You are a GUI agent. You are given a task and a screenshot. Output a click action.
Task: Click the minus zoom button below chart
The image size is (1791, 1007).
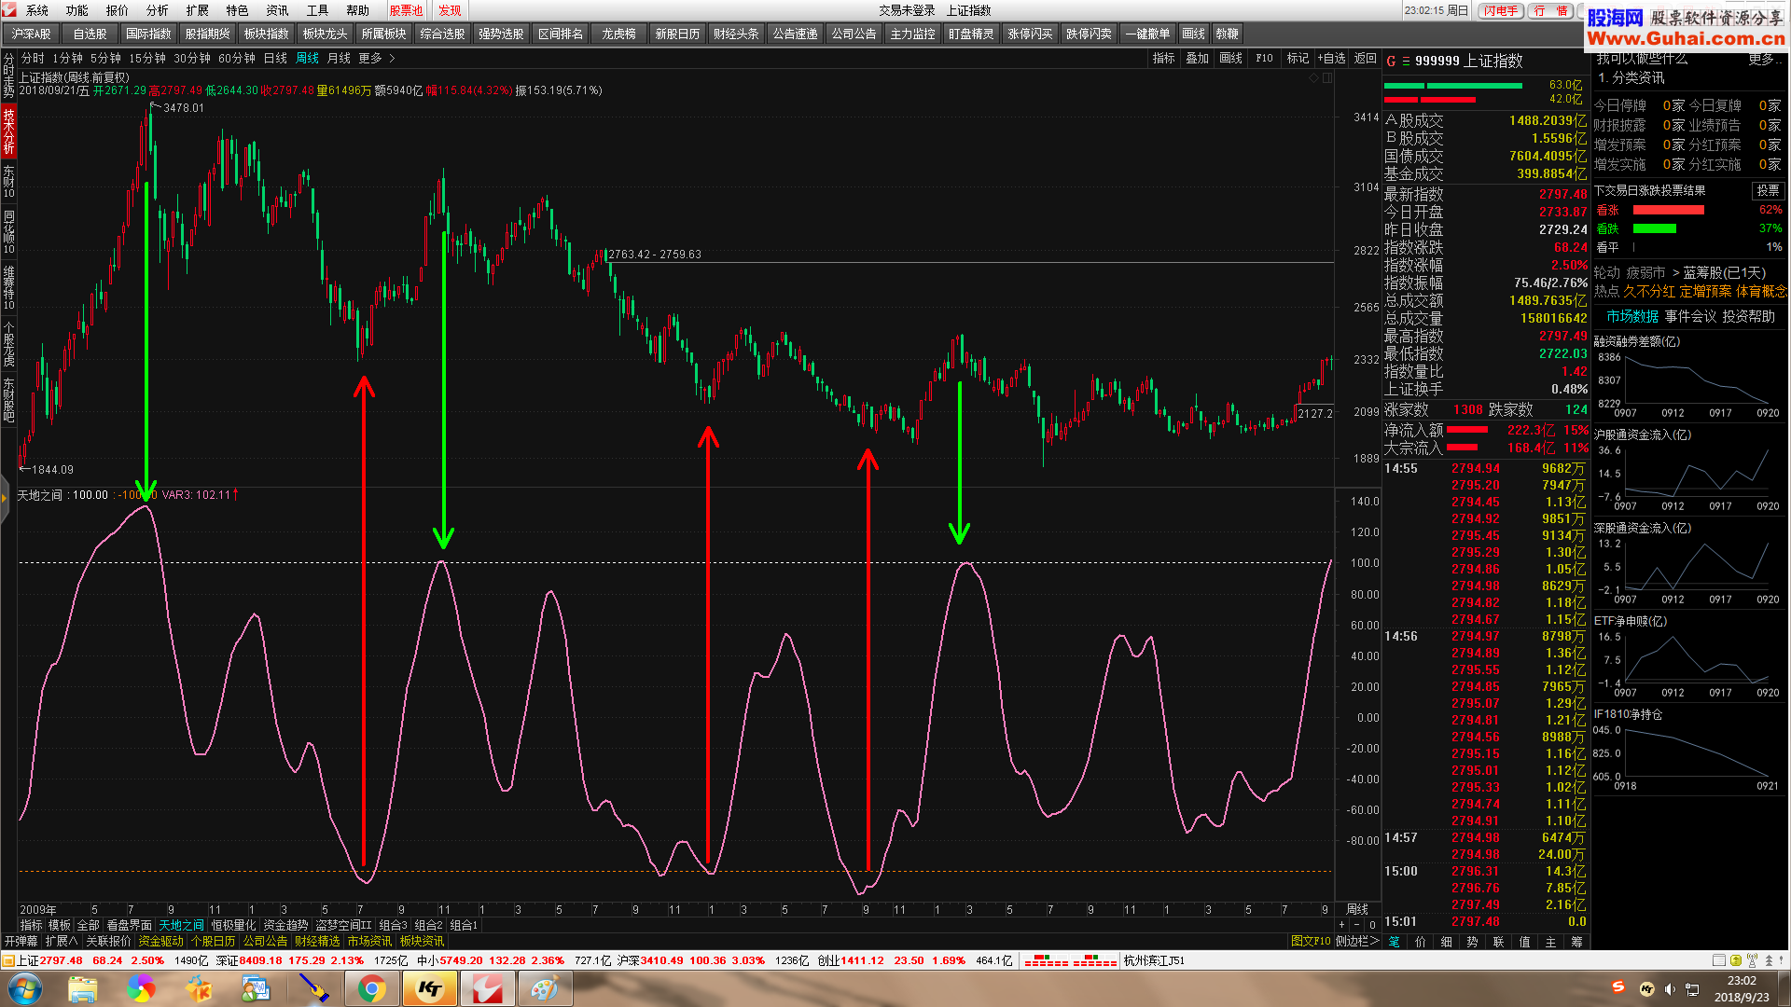pyautogui.click(x=1356, y=925)
